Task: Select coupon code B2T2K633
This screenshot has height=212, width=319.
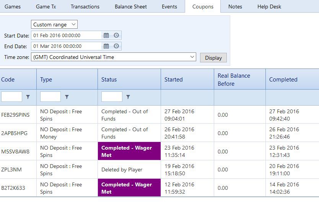Action: pyautogui.click(x=13, y=188)
